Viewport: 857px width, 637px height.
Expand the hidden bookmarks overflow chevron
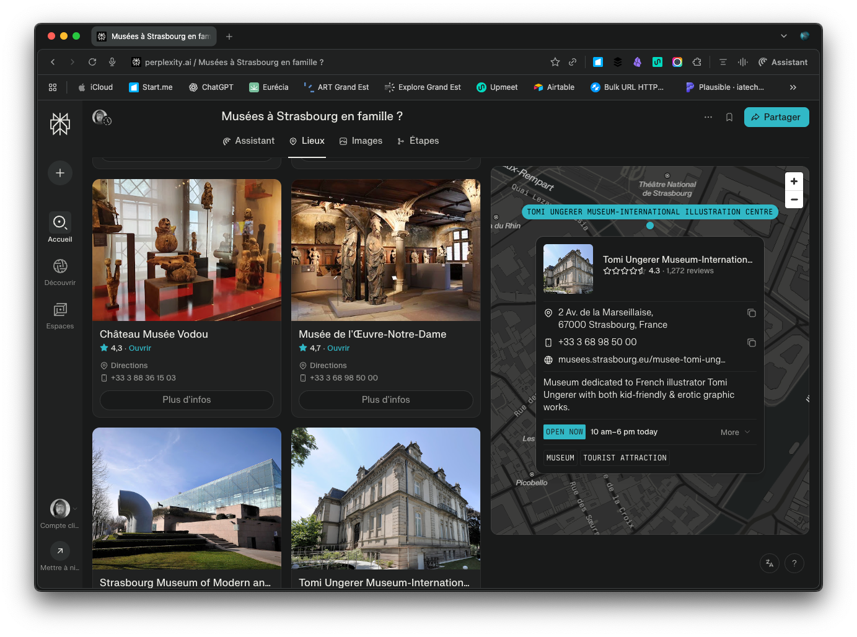(x=793, y=87)
